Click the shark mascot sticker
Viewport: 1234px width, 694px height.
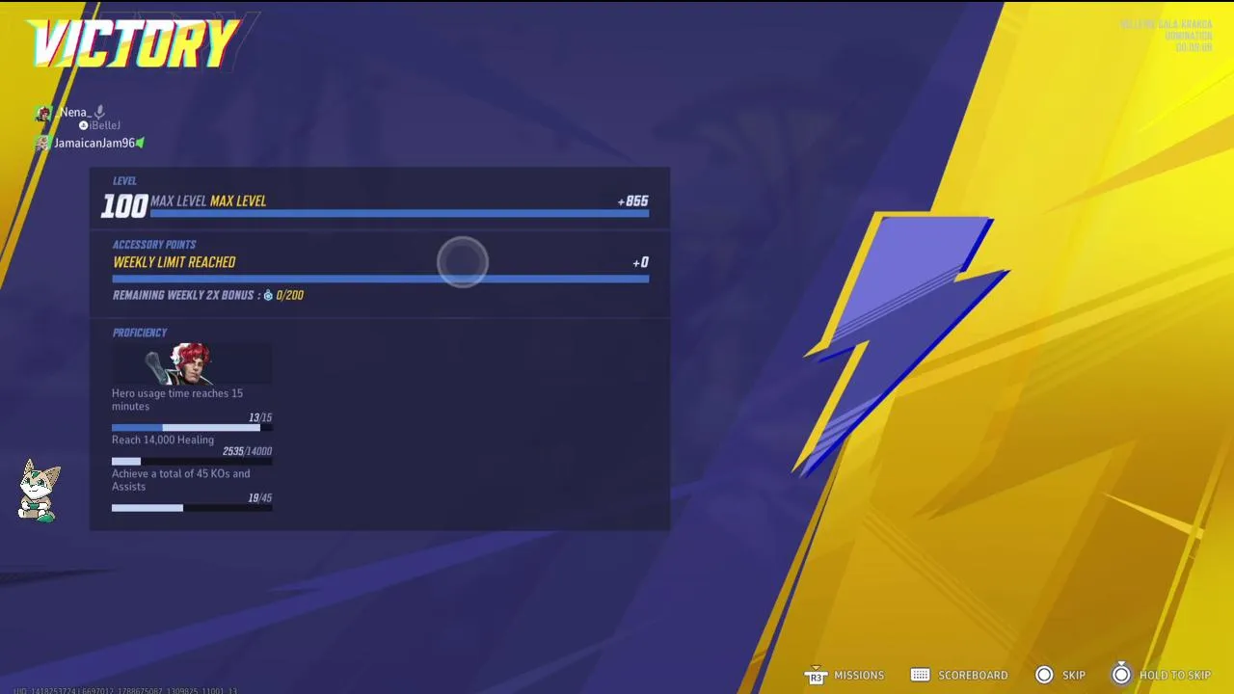(40, 490)
